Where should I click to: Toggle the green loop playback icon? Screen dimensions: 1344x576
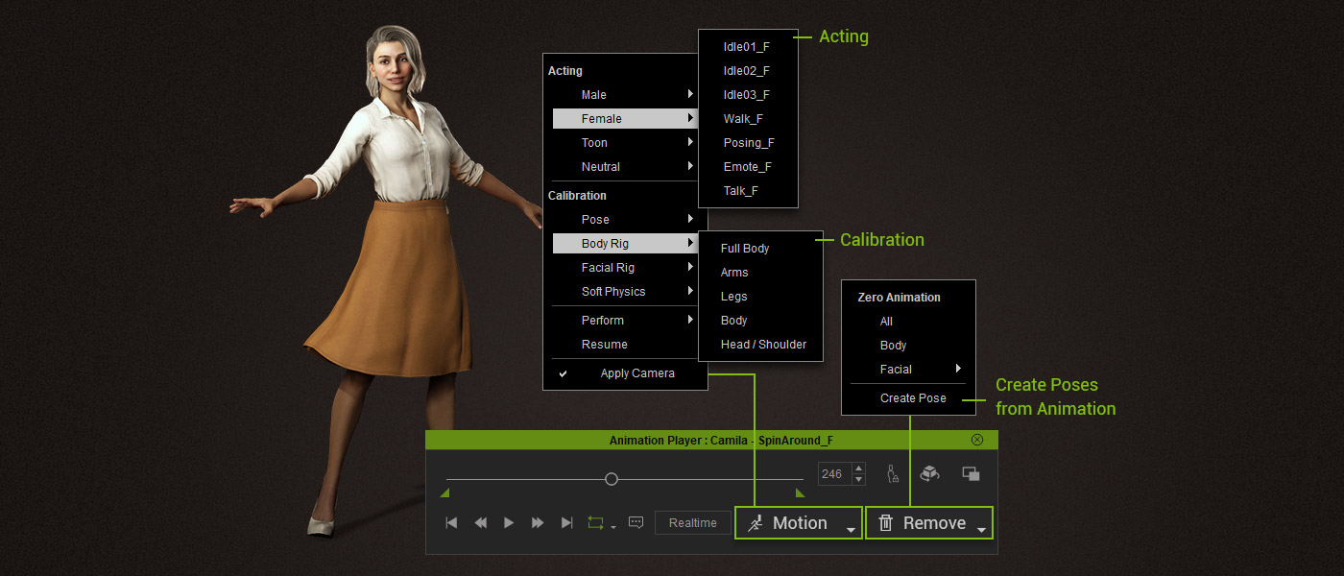595,523
